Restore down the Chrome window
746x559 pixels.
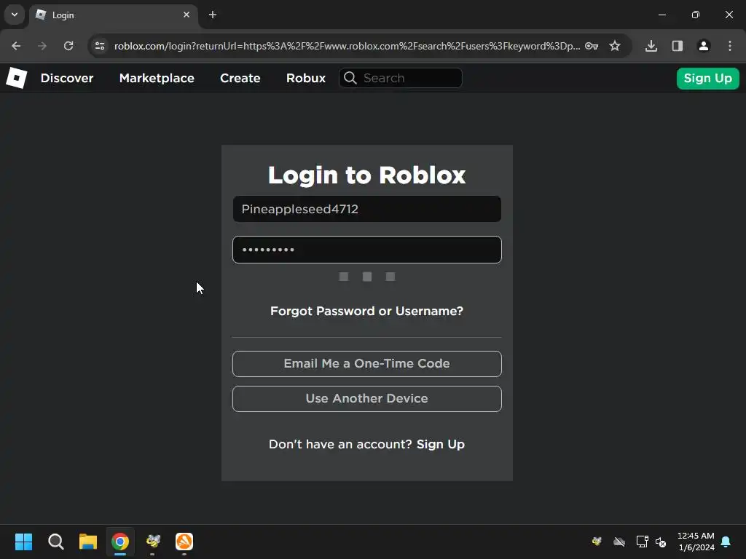tap(696, 15)
